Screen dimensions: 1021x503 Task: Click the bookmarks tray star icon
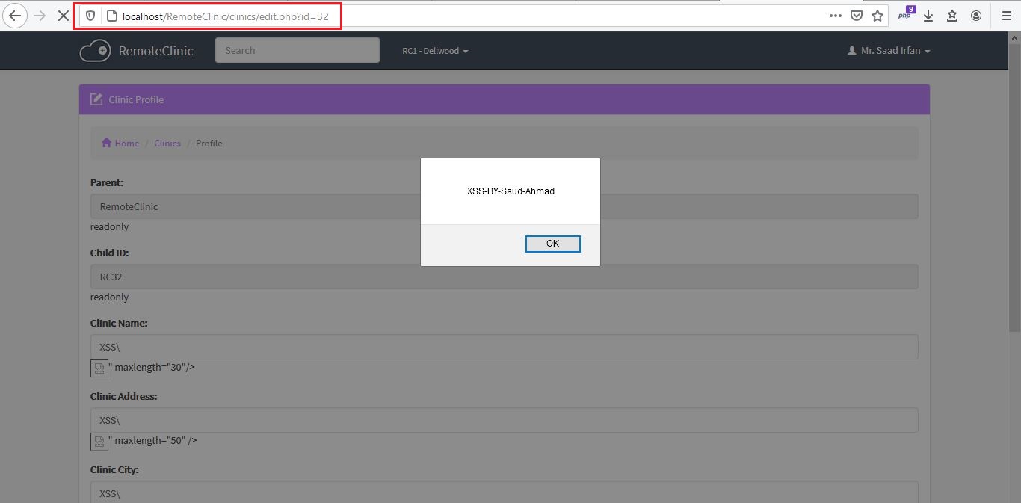point(952,16)
